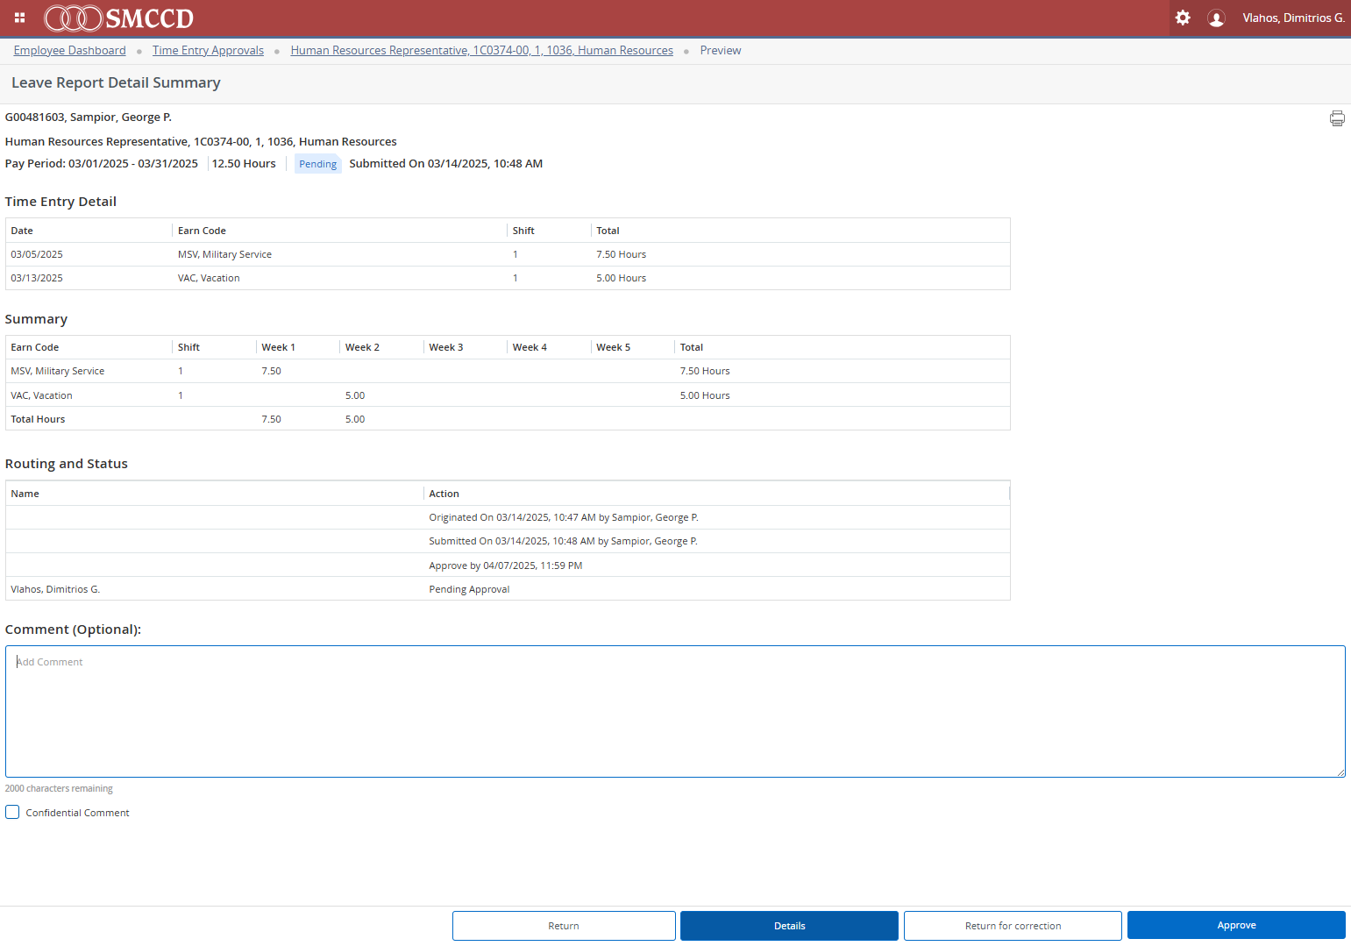1351x946 pixels.
Task: Click the Week 1 column header
Action: pos(278,347)
